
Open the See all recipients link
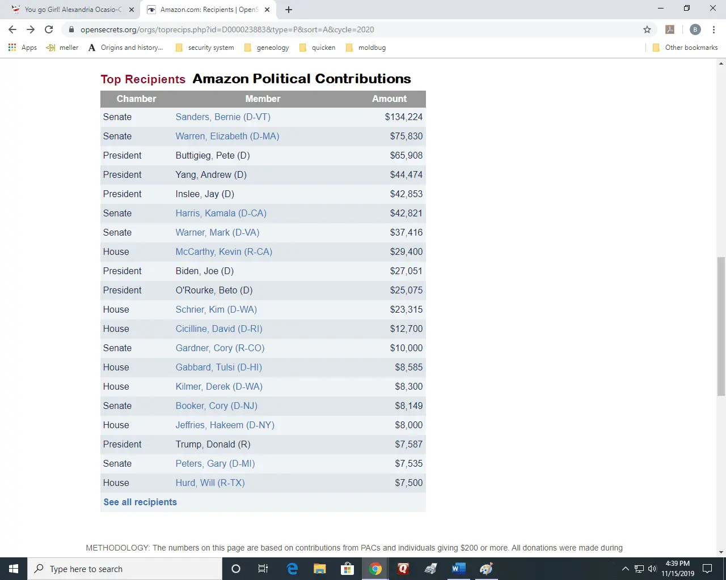pyautogui.click(x=140, y=502)
